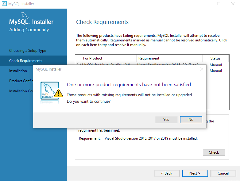Click the < Back button
The height and width of the screenshot is (181, 240).
click(167, 173)
